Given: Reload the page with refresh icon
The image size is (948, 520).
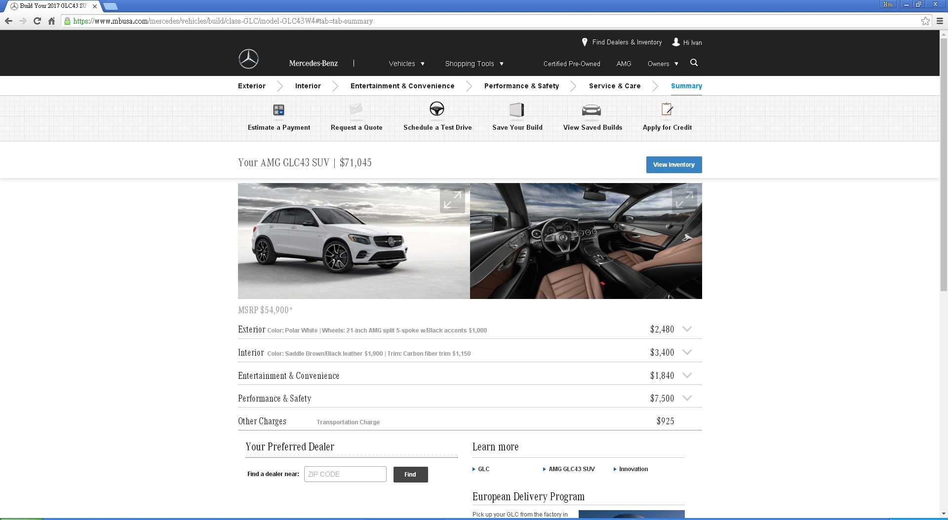Looking at the screenshot, I should (x=37, y=21).
